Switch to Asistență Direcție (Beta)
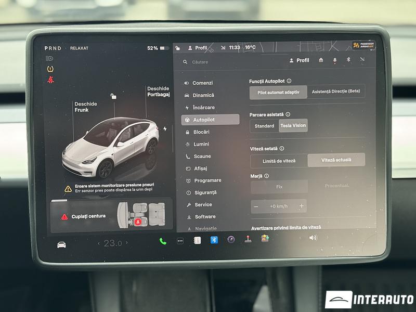The width and height of the screenshot is (416, 312). click(x=336, y=92)
